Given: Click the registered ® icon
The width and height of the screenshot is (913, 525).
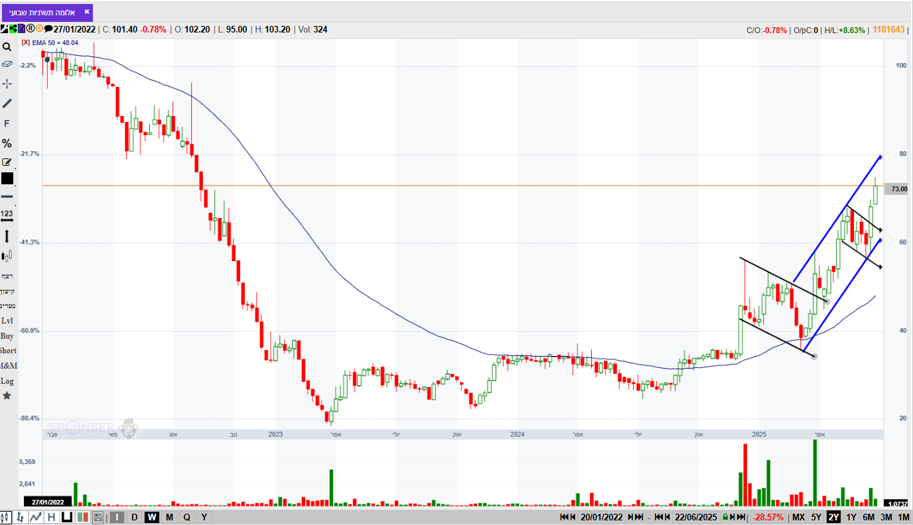Looking at the screenshot, I should (x=30, y=29).
